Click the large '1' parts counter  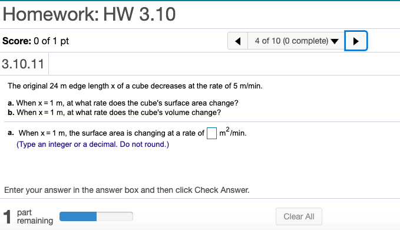click(8, 217)
